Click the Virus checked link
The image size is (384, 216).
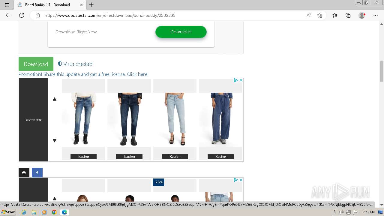click(x=78, y=64)
